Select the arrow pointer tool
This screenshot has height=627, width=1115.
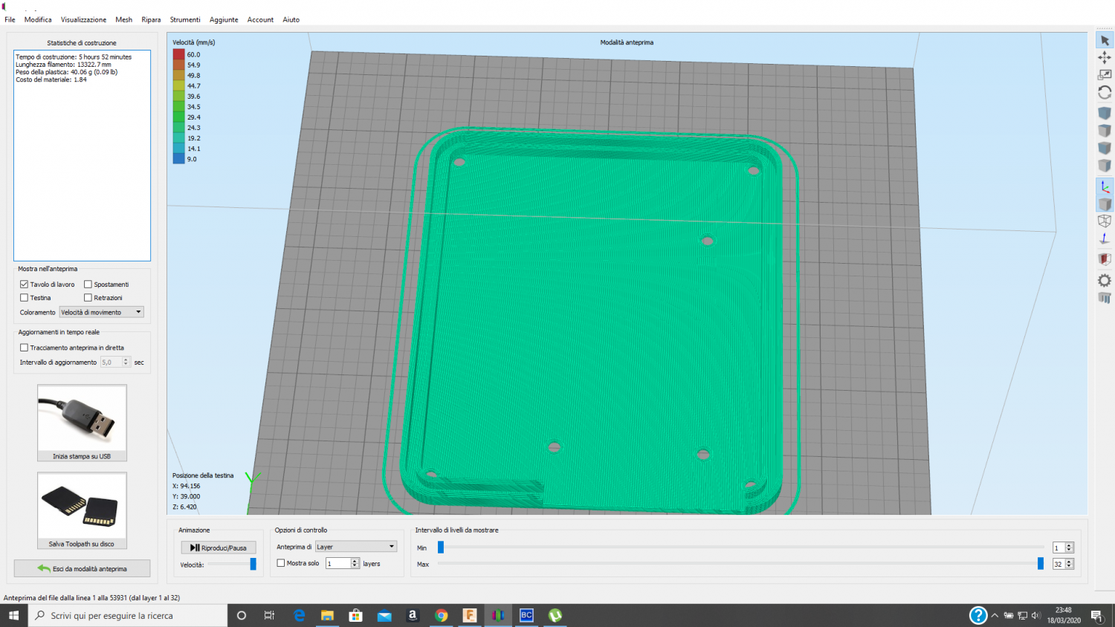point(1105,40)
